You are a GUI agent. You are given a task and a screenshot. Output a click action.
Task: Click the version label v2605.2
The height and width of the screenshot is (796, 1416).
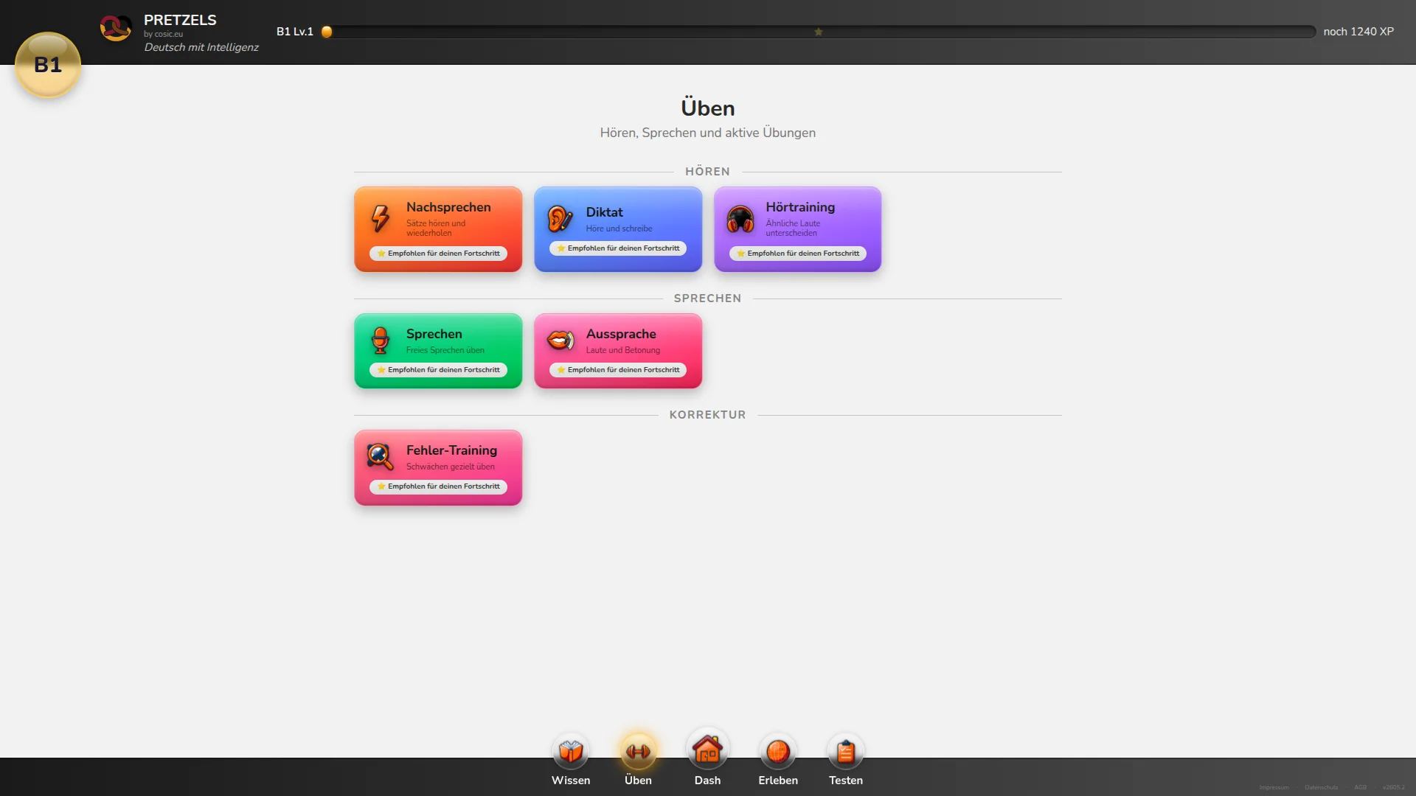tap(1394, 787)
